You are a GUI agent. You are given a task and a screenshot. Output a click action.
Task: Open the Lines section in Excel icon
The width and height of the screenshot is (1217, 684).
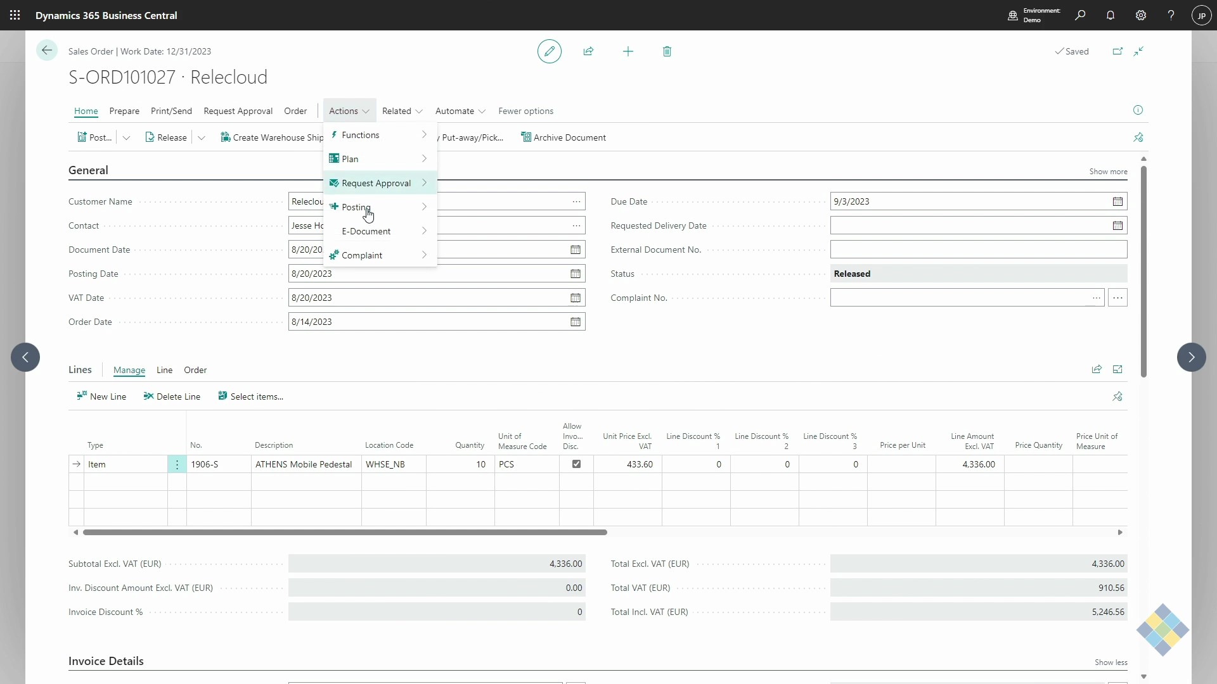[1117, 369]
